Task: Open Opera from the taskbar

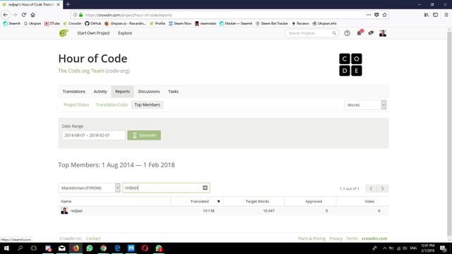Action: point(145,248)
